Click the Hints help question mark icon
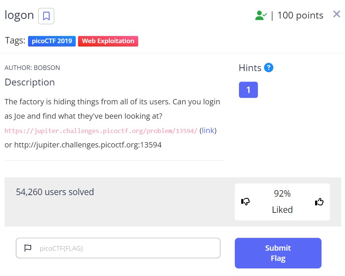The width and height of the screenshot is (345, 276). (269, 68)
